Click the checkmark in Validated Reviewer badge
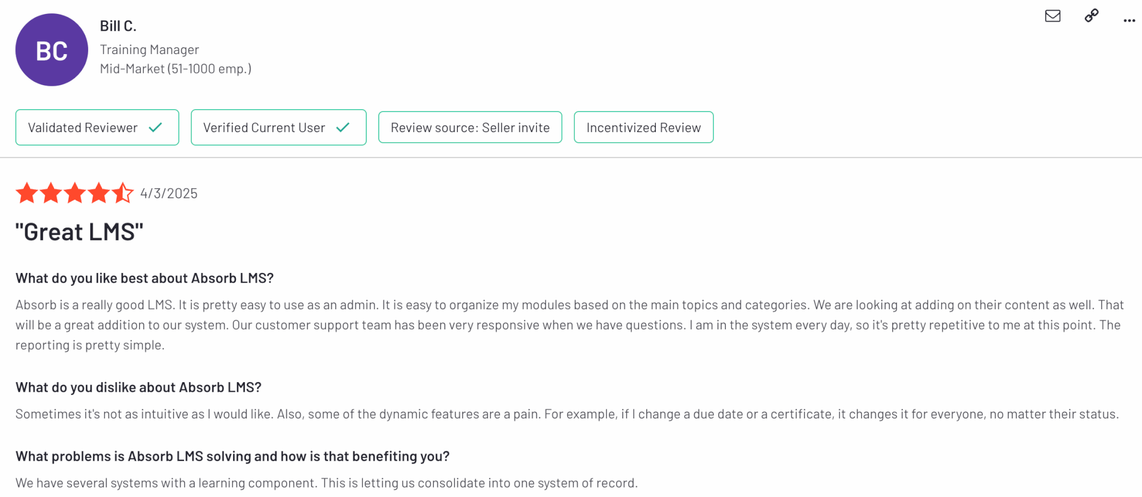 point(156,128)
